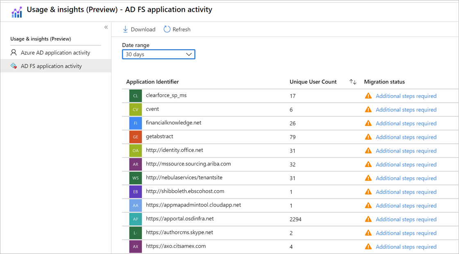Screen dimensions: 459x254
Task: Open Additional steps required for nebulaservices/tenantsite
Action: 406,178
